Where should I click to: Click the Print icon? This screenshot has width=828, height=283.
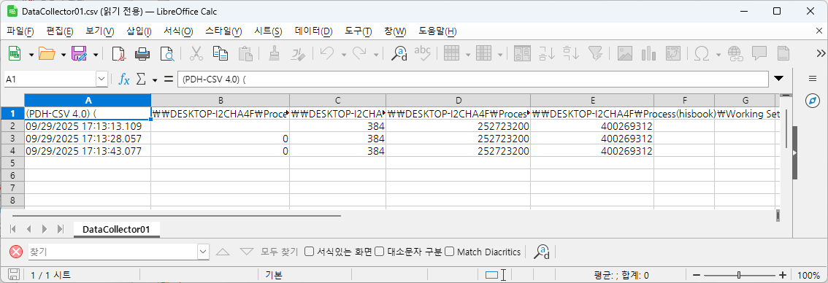point(142,53)
